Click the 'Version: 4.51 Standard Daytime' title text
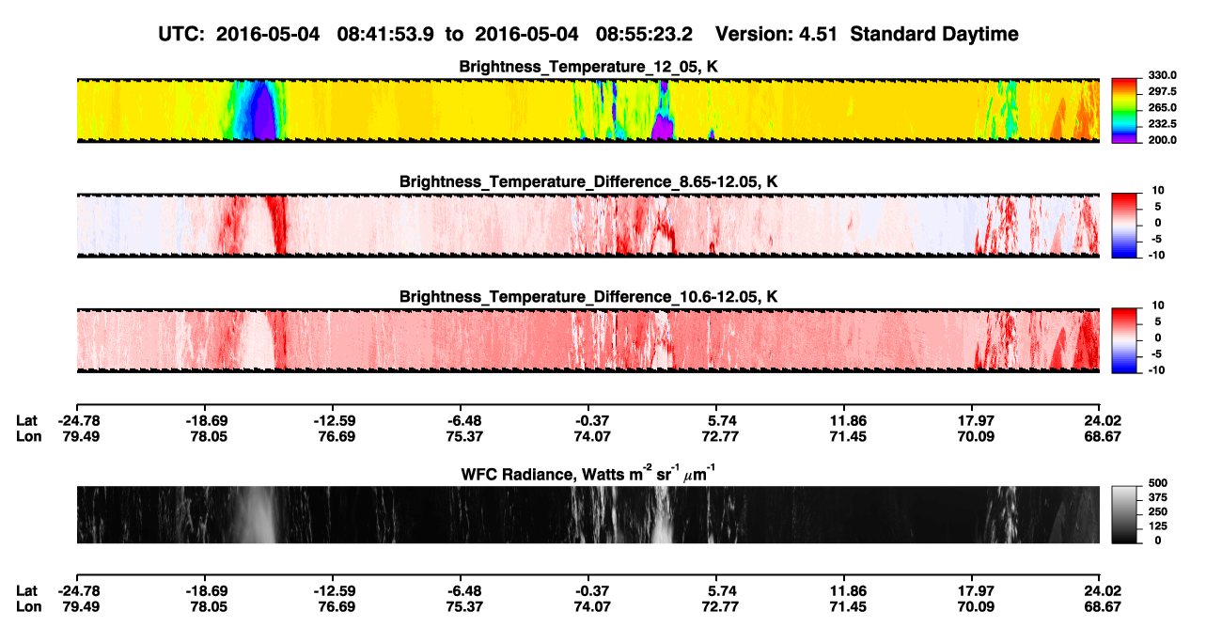The height and width of the screenshot is (627, 1222). tap(867, 34)
